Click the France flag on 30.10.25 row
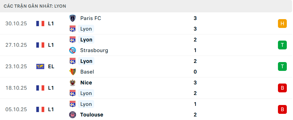The width and height of the screenshot is (293, 120). [x=40, y=24]
